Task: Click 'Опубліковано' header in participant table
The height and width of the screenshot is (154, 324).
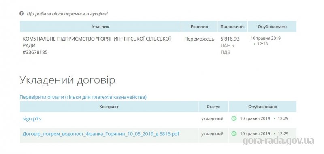Action: [x=272, y=26]
